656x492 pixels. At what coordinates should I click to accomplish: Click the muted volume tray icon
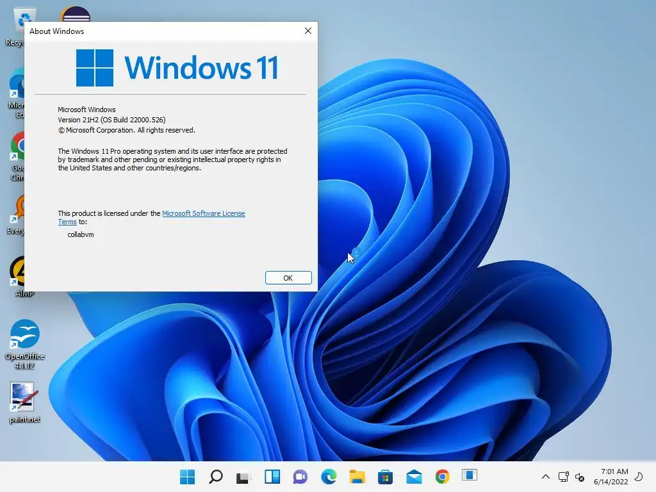tap(580, 477)
